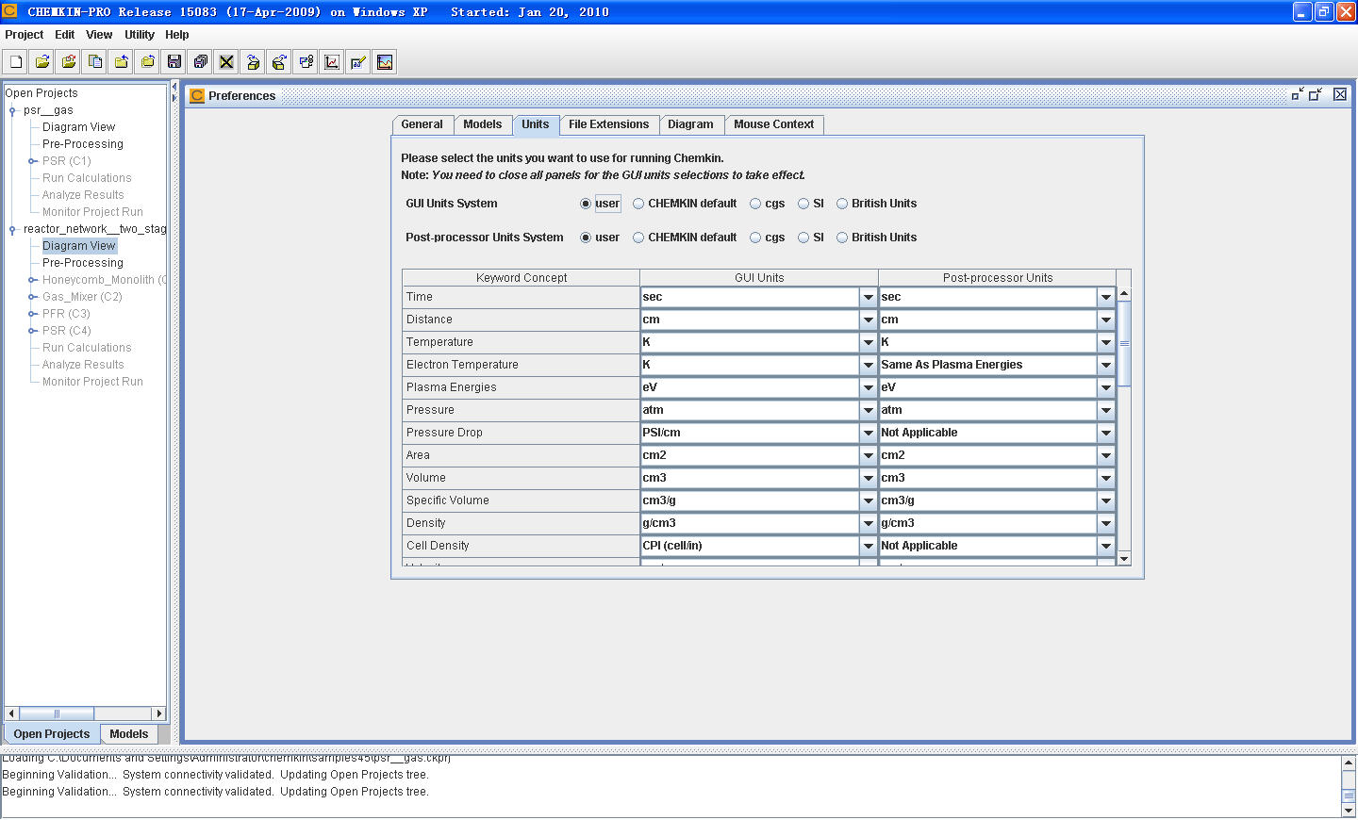The image size is (1358, 820).
Task: Click the first small window icon in Preferences header
Action: (x=1298, y=94)
